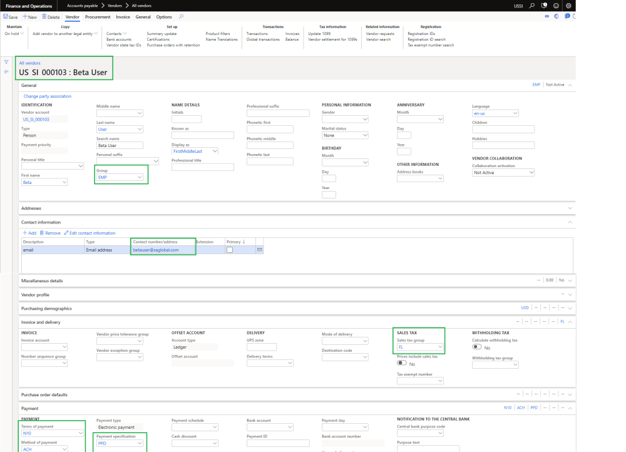Screen dimensions: 626x452
Task: Open the Collaboration activation dropdown
Action: point(531,173)
